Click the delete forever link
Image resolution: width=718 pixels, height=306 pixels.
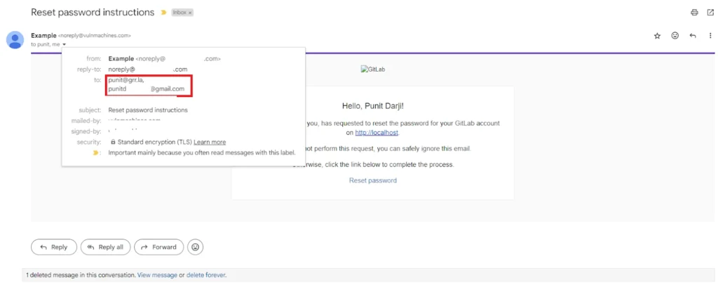pyautogui.click(x=205, y=275)
